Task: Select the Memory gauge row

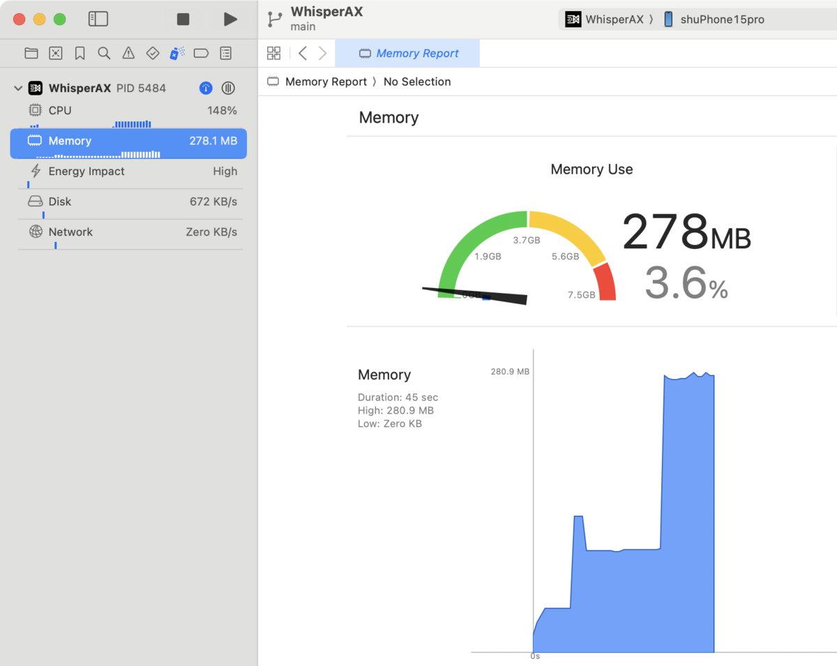Action: [128, 144]
